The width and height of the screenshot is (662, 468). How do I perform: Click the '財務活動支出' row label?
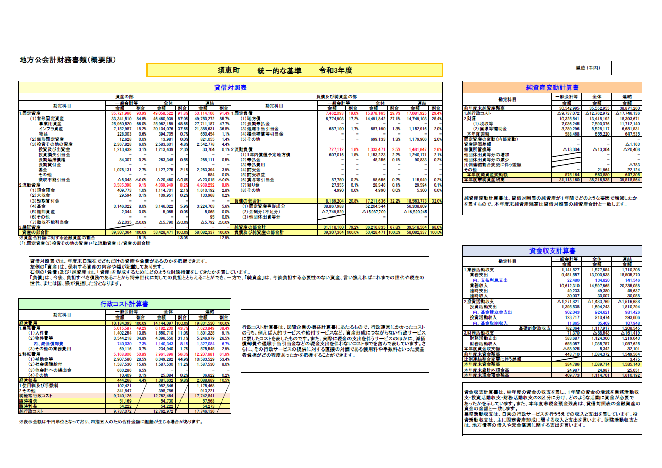483,338
